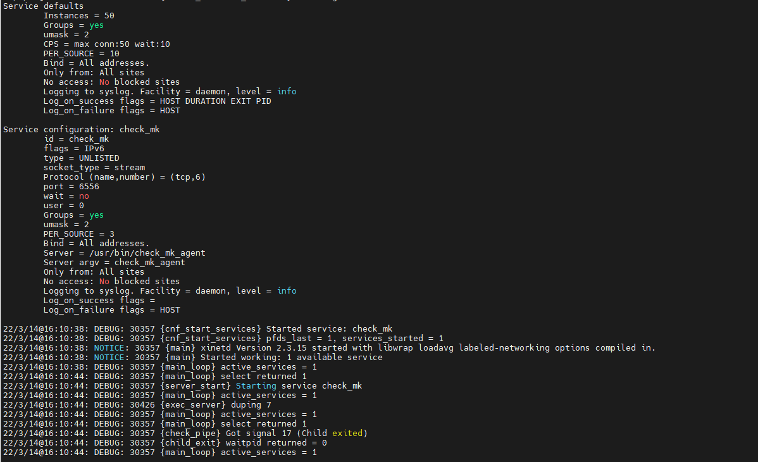Click the "Service defaults" heading line
The image size is (758, 462).
[x=43, y=6]
